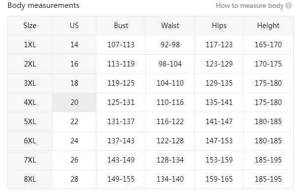Click the 165-170 height cell
The width and height of the screenshot is (299, 193).
(268, 45)
